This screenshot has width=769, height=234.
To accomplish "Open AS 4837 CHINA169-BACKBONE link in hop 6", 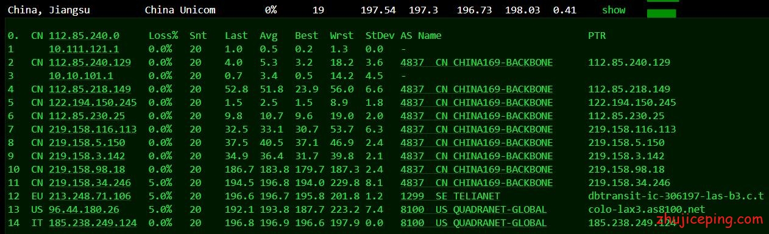I will [477, 116].
